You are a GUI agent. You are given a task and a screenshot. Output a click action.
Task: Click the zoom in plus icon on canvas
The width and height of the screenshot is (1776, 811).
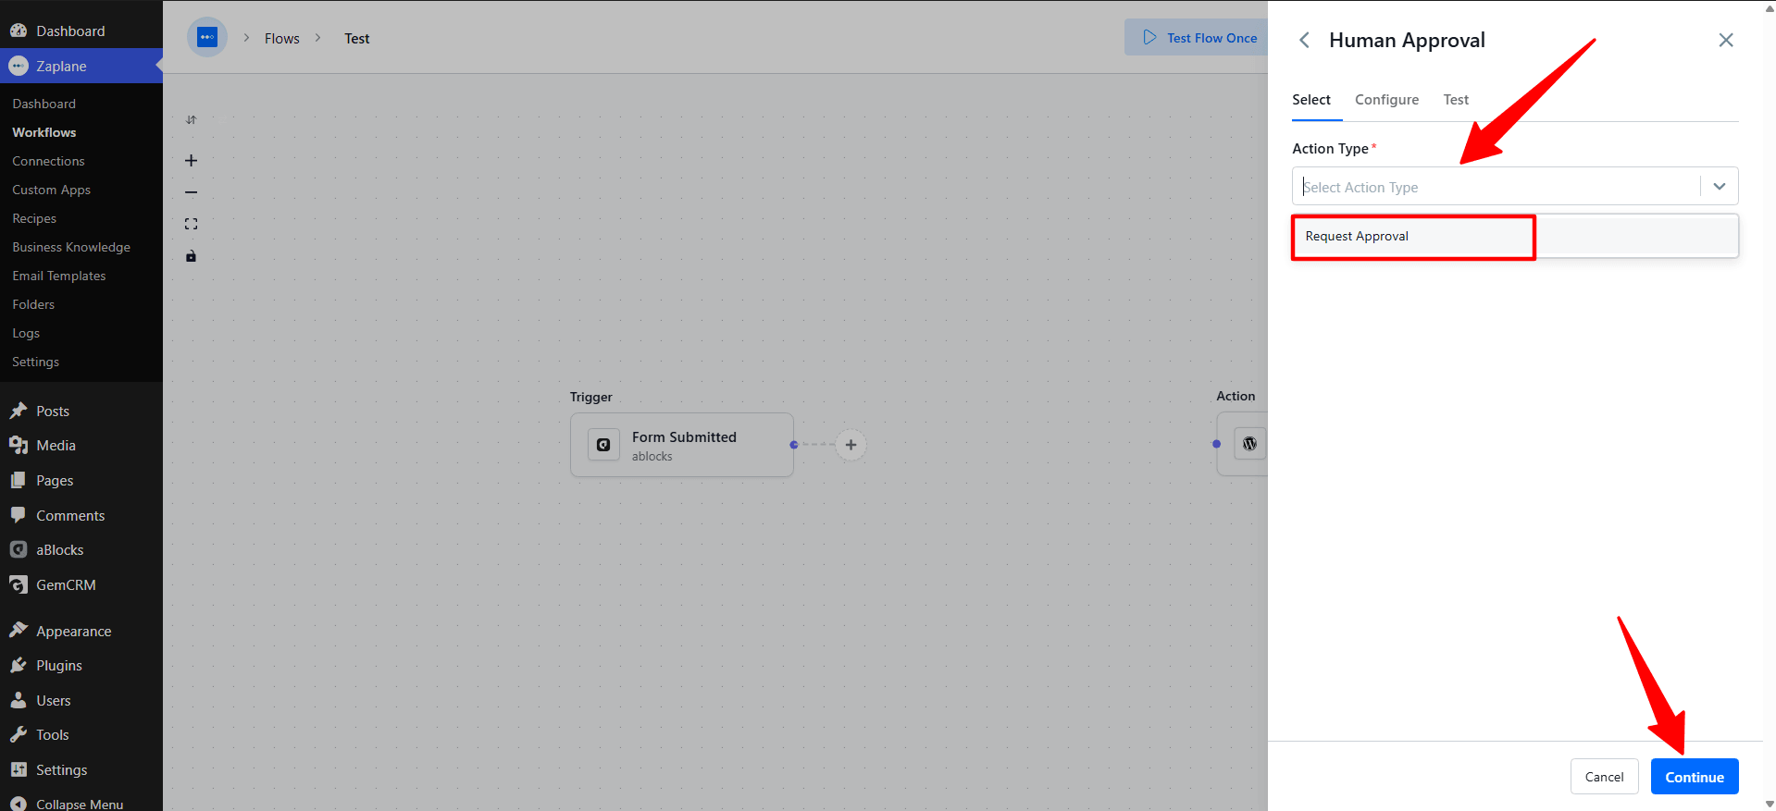191,161
